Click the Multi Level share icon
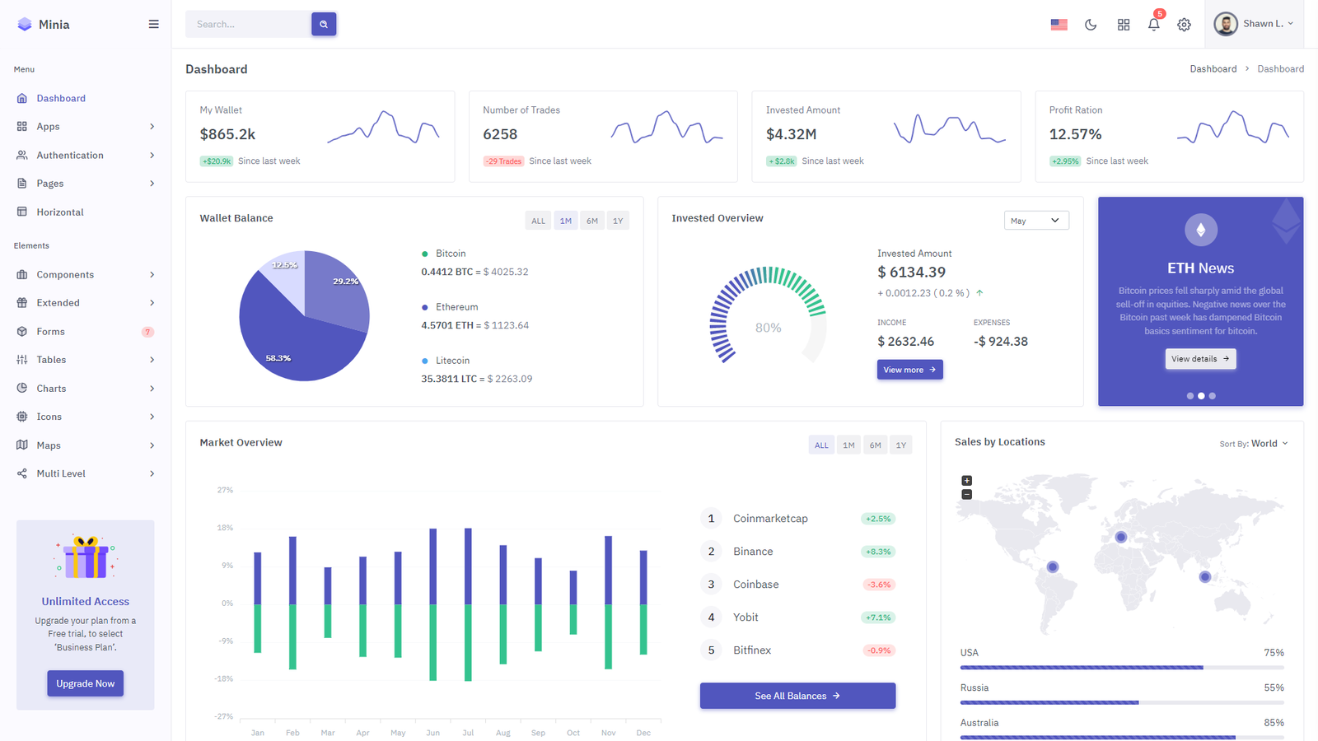This screenshot has width=1318, height=741. (x=22, y=473)
